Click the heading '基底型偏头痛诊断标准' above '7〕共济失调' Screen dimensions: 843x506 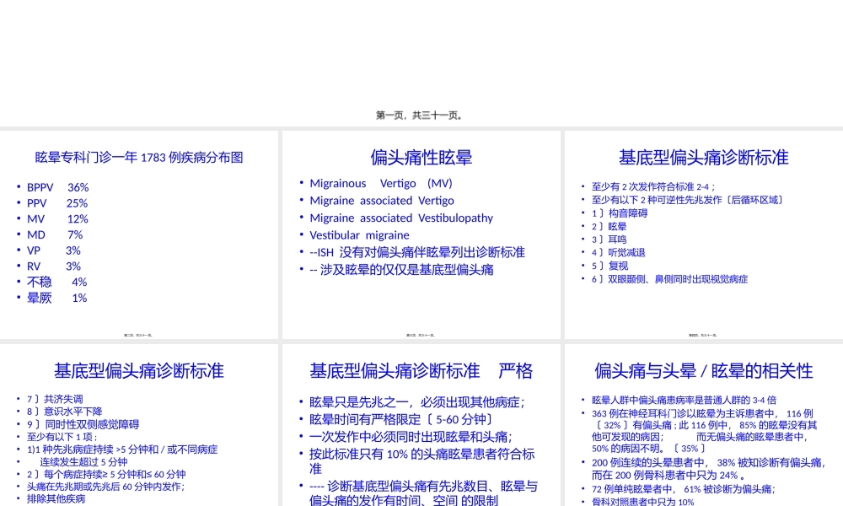coord(139,371)
